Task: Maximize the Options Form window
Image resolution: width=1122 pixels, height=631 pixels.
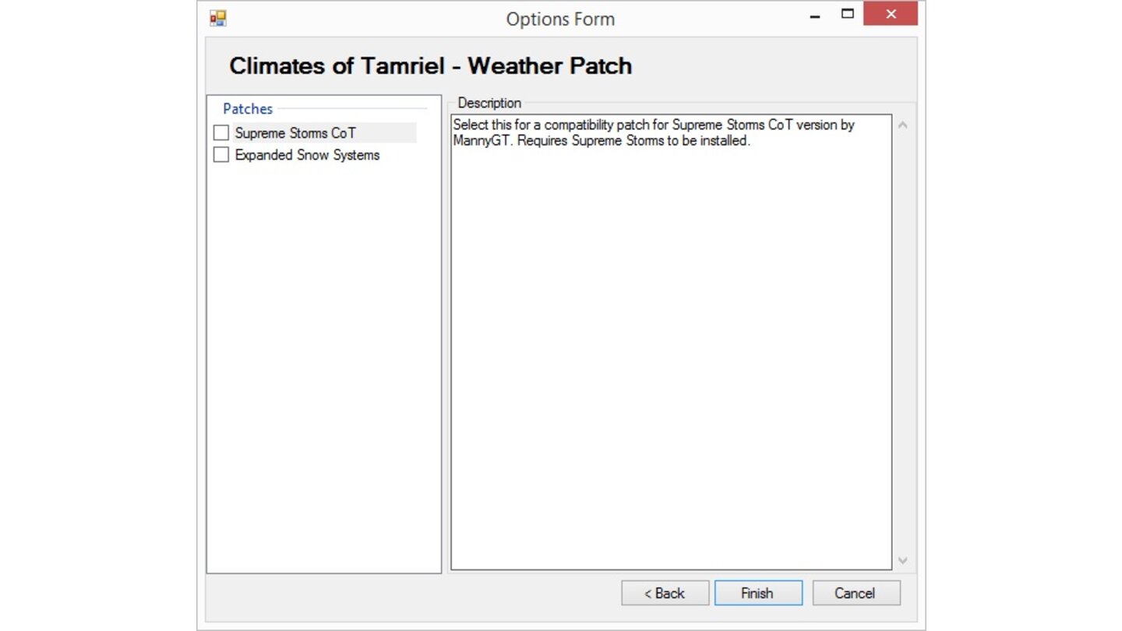Action: coord(847,14)
